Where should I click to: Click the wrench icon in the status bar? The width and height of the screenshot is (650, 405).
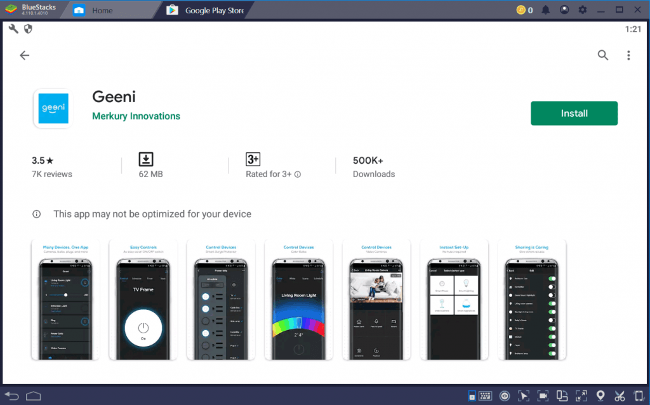13,29
